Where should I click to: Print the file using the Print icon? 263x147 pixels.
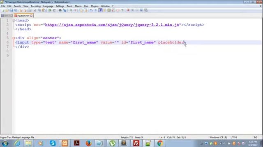coord(29,10)
